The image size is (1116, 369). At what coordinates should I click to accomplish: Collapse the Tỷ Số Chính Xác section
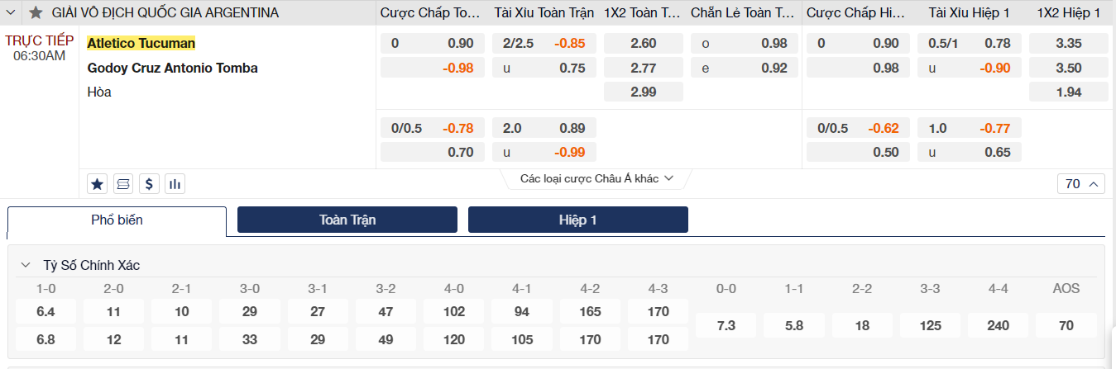click(26, 265)
